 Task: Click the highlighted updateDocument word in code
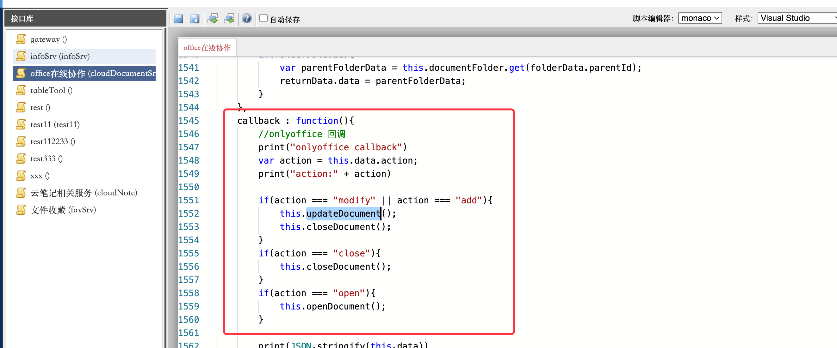[343, 213]
